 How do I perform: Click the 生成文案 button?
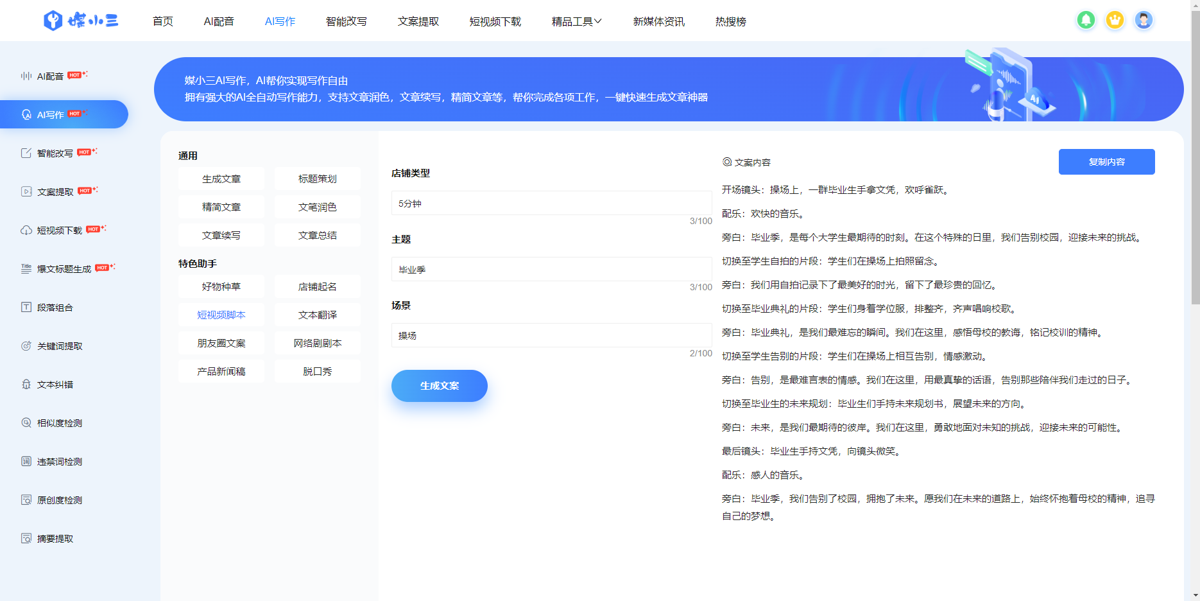[440, 386]
